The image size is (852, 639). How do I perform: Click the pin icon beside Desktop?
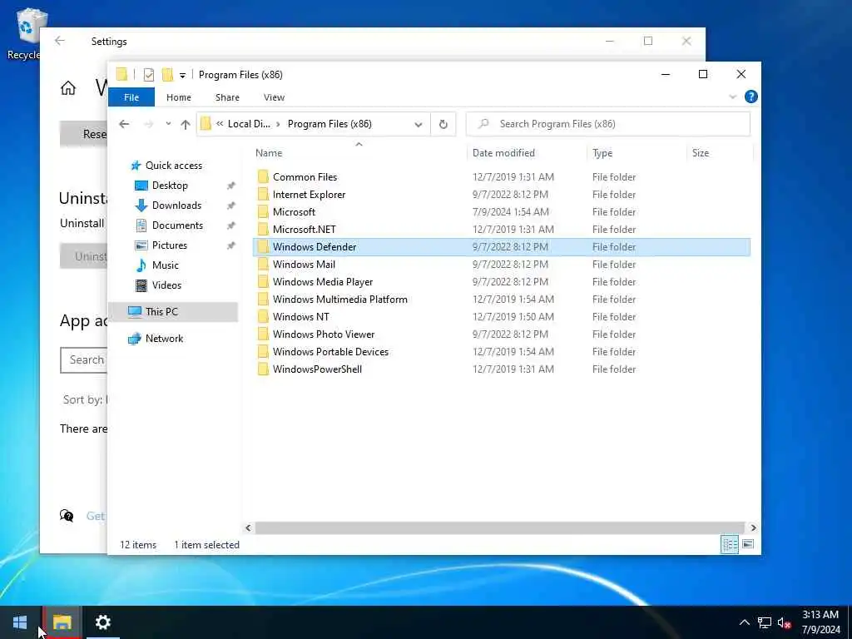[231, 186]
